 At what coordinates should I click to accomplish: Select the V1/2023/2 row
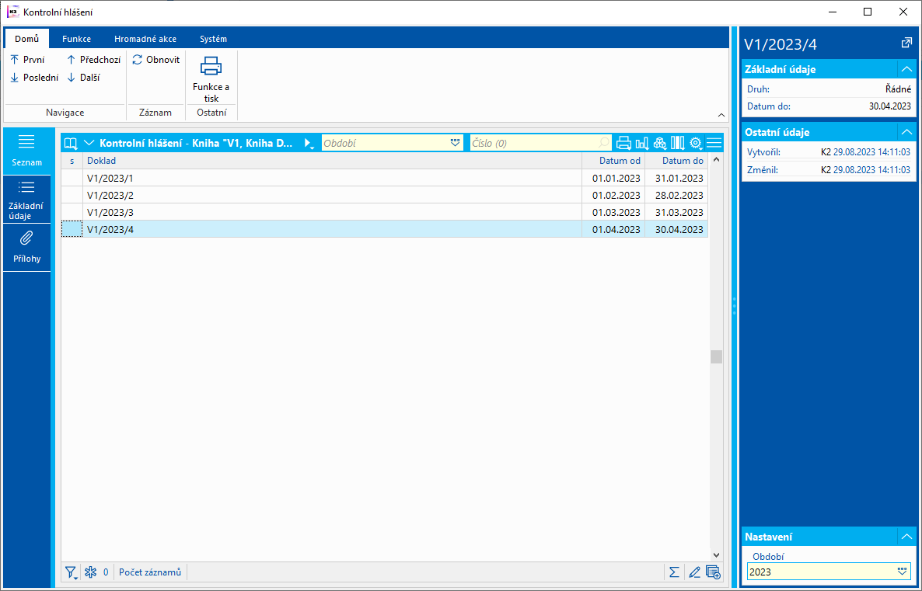385,195
